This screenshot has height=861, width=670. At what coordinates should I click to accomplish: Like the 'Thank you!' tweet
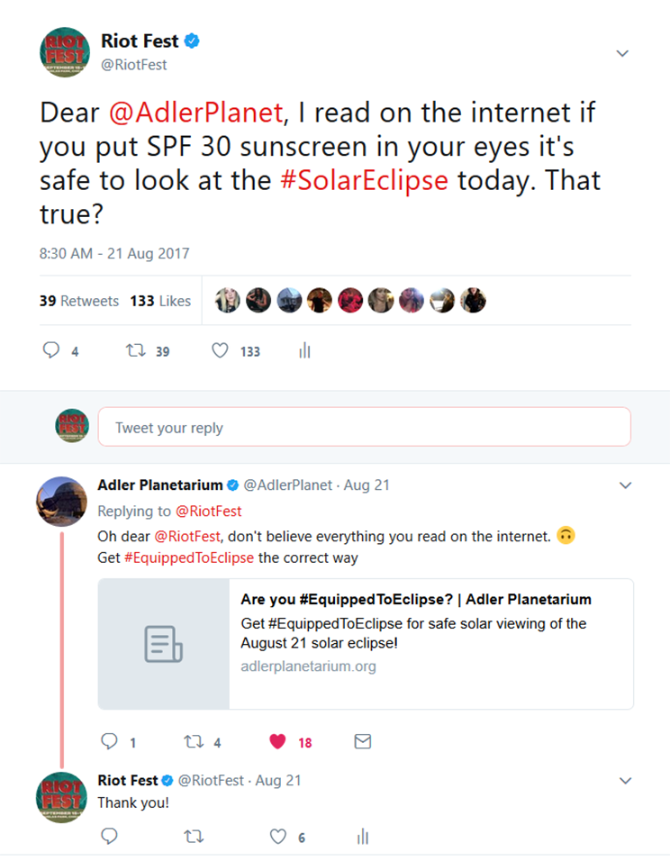pyautogui.click(x=278, y=837)
